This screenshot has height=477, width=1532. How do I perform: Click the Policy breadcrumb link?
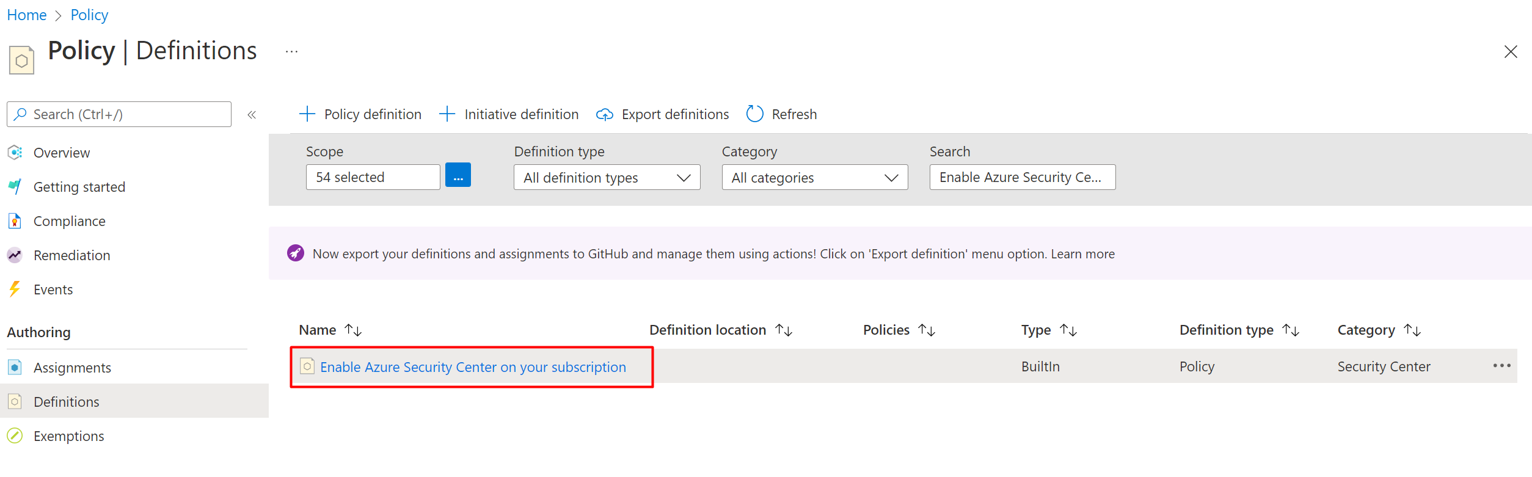(x=89, y=15)
